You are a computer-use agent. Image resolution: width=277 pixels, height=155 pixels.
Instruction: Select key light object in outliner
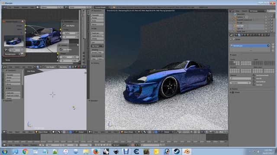[240, 25]
